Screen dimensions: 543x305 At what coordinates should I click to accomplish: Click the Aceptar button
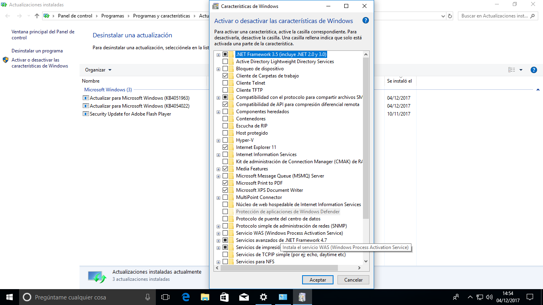318,280
